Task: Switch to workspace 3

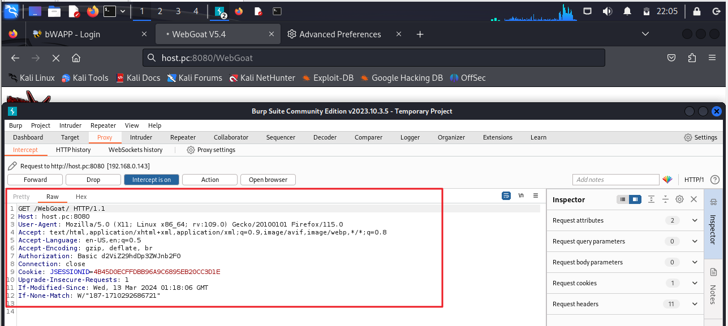Action: tap(178, 11)
